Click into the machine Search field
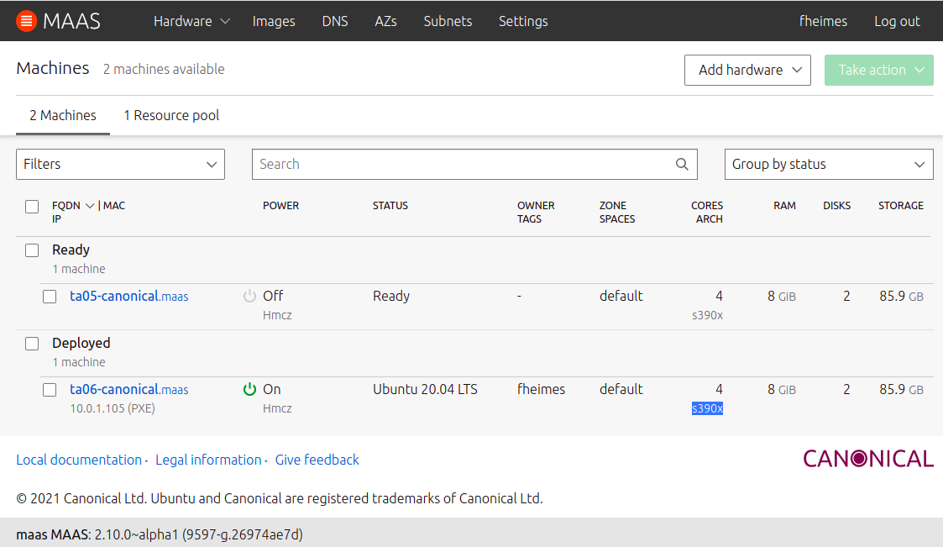This screenshot has width=943, height=547. click(x=462, y=165)
